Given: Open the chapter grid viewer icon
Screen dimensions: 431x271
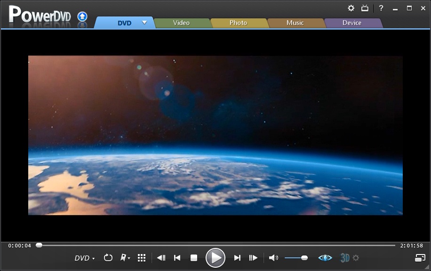Looking at the screenshot, I should point(142,258).
